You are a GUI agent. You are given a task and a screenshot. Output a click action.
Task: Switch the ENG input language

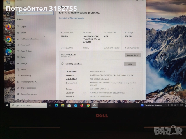tap(181, 105)
